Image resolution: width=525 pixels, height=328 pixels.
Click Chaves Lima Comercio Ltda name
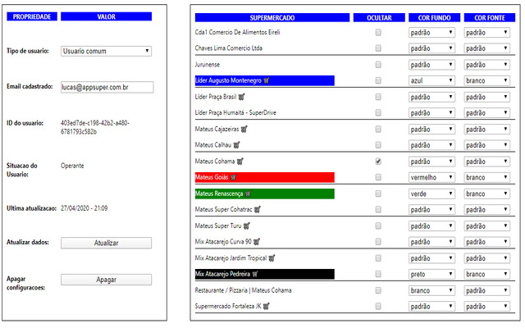(229, 48)
